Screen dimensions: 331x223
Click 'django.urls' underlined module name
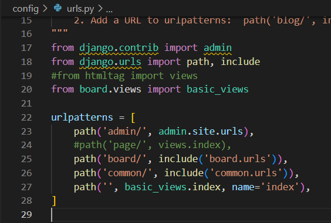110,62
